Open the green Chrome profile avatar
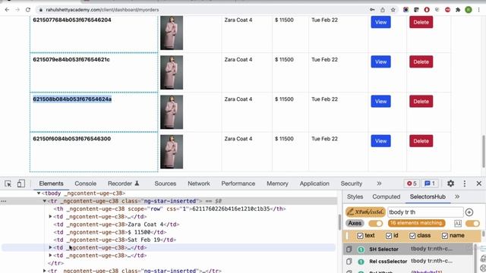This screenshot has width=486, height=273. pos(469,10)
